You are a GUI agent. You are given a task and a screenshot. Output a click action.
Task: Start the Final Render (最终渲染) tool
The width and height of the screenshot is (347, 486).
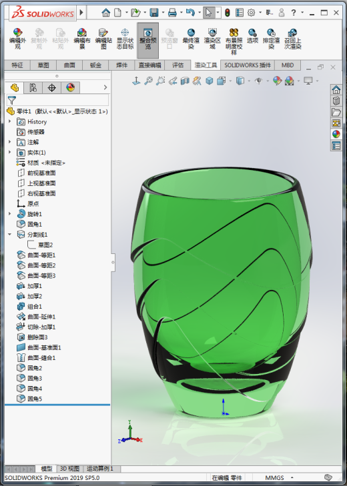(191, 39)
